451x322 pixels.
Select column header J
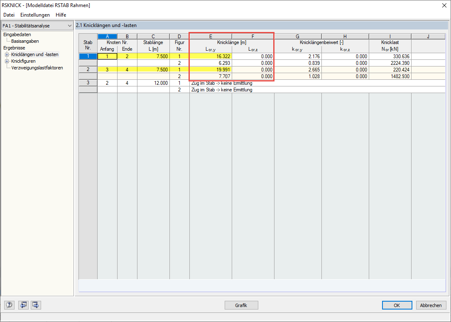point(428,36)
